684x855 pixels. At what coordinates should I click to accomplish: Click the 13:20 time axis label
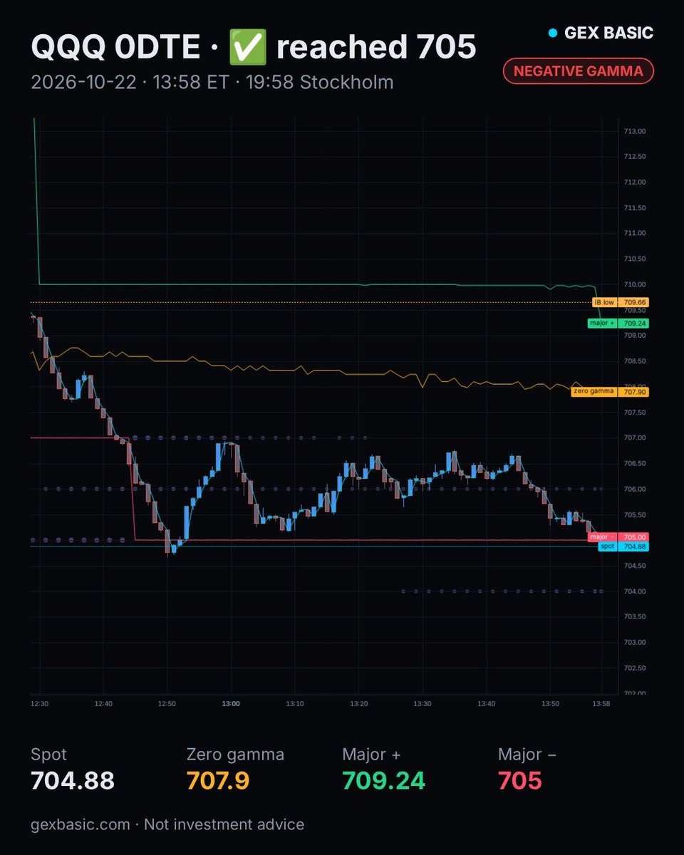[x=358, y=703]
